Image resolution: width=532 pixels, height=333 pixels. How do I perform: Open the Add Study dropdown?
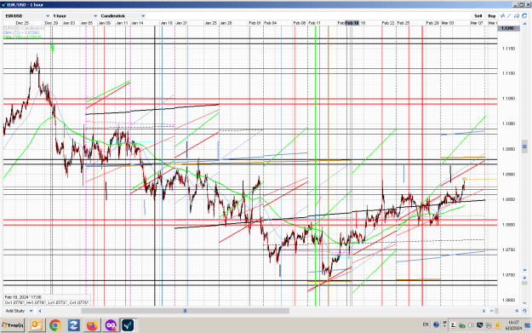[19, 311]
